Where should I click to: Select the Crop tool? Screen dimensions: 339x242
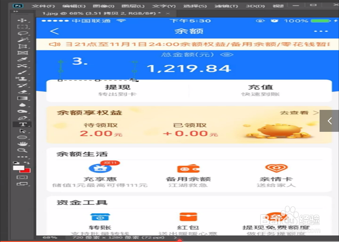point(22,46)
